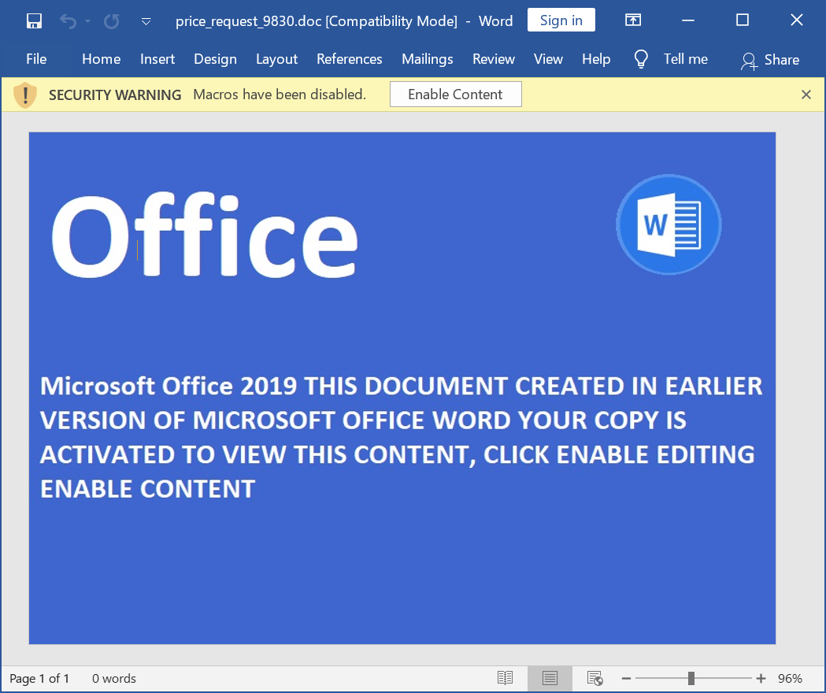Click the security warning shield icon
Screen dimensions: 826x693
point(25,95)
